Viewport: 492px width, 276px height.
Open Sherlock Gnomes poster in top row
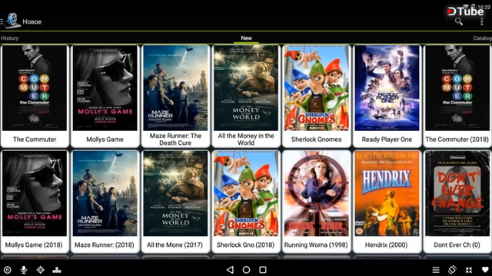[316, 88]
